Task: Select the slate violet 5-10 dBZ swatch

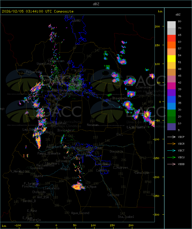Action: [x=171, y=127]
